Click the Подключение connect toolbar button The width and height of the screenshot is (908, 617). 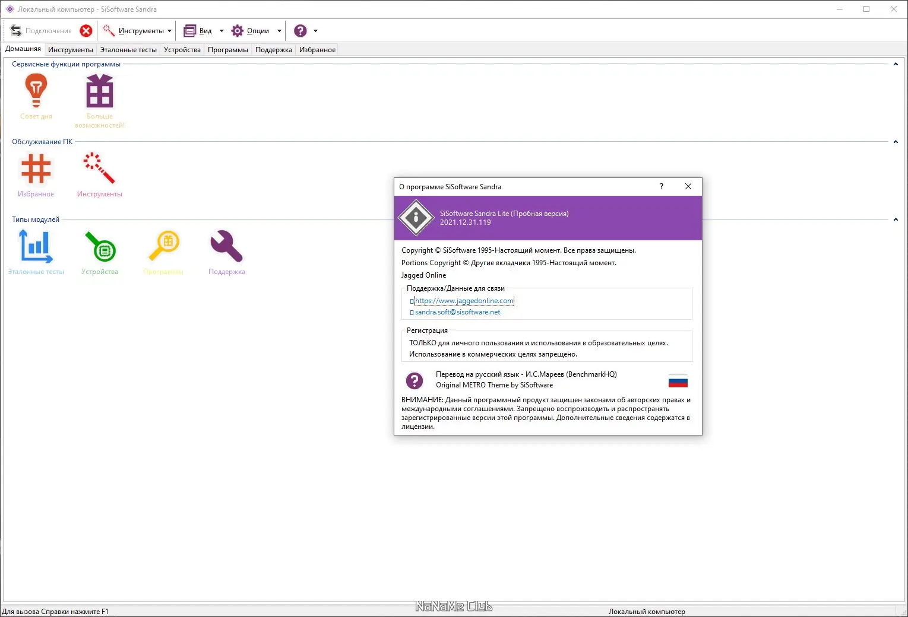41,31
